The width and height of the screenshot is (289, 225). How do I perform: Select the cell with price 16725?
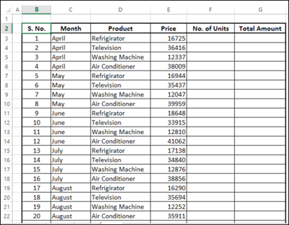point(168,38)
